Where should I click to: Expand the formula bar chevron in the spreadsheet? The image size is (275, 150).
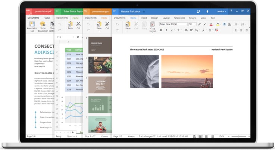[82, 37]
